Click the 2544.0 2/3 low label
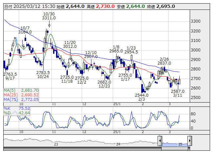Viewport: 214px width, 154px height. [x=142, y=97]
